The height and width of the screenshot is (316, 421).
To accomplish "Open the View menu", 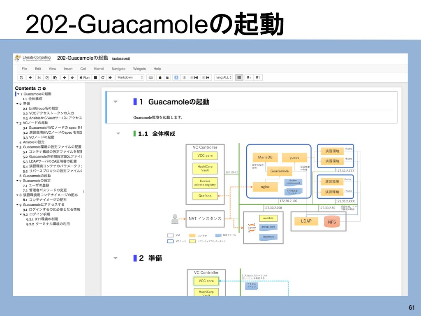I will click(x=52, y=69).
